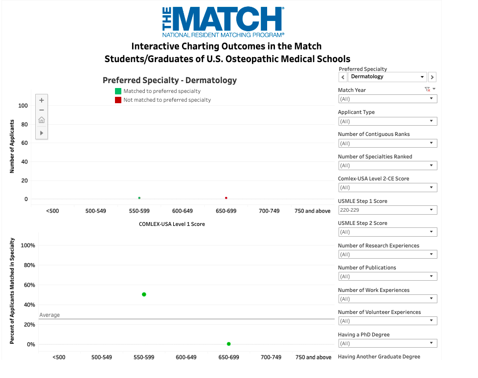
Task: Go to next Preferred Specialty
Action: click(x=432, y=77)
